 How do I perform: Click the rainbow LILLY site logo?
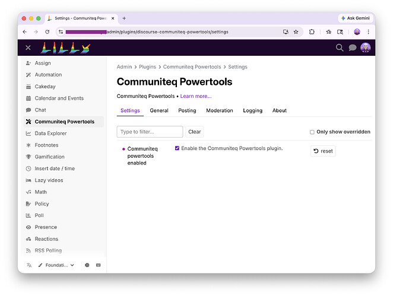[x=65, y=47]
